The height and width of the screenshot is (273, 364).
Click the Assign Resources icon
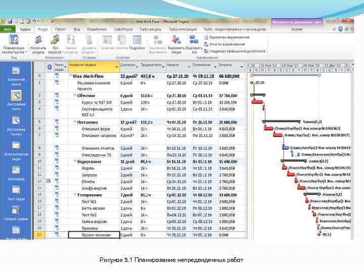pyautogui.click(x=38, y=40)
